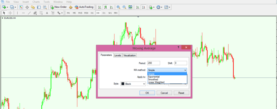The width and height of the screenshot is (277, 109).
Task: Expand the Indicators dropdown arrow
Action: click(x=154, y=7)
